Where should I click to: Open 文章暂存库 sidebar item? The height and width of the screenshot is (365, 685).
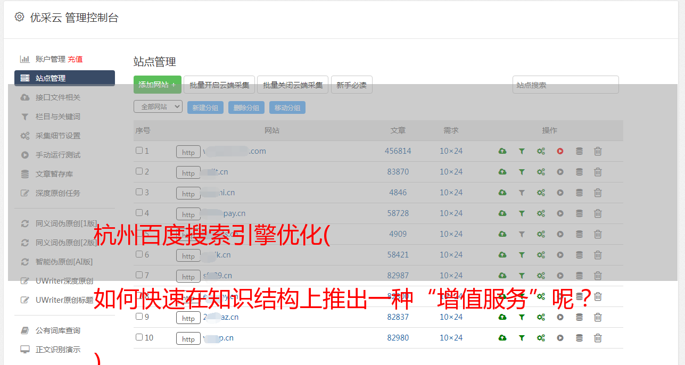[x=54, y=174]
